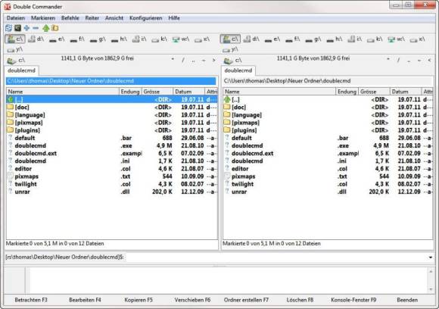Click the yellow folder toolbar icon
439x309 pixels.
tap(55, 28)
